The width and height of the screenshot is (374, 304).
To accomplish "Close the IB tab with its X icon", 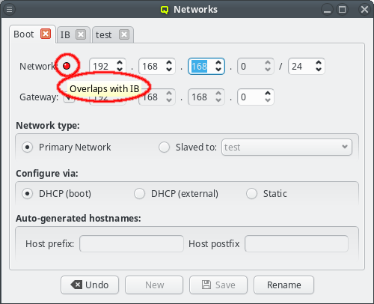I will [81, 34].
